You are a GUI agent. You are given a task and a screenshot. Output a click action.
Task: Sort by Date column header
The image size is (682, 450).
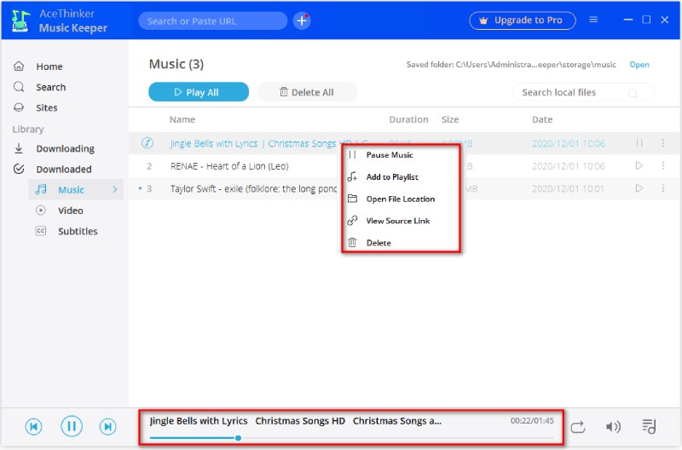pyautogui.click(x=542, y=119)
